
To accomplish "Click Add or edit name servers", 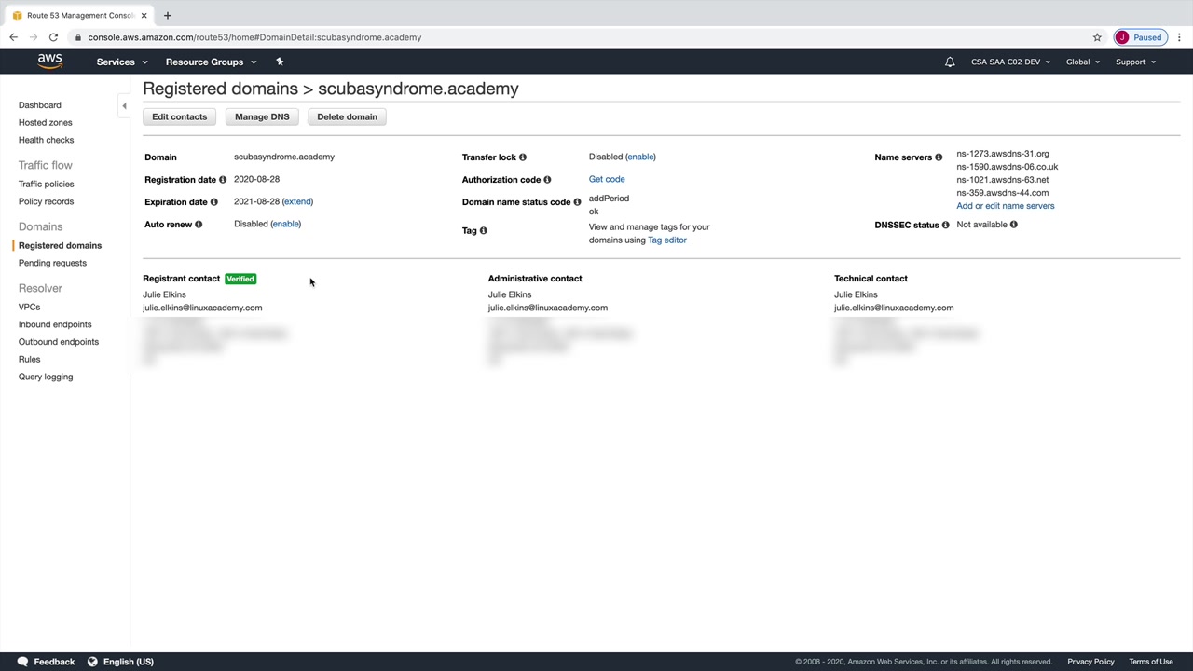I will click(x=1006, y=206).
